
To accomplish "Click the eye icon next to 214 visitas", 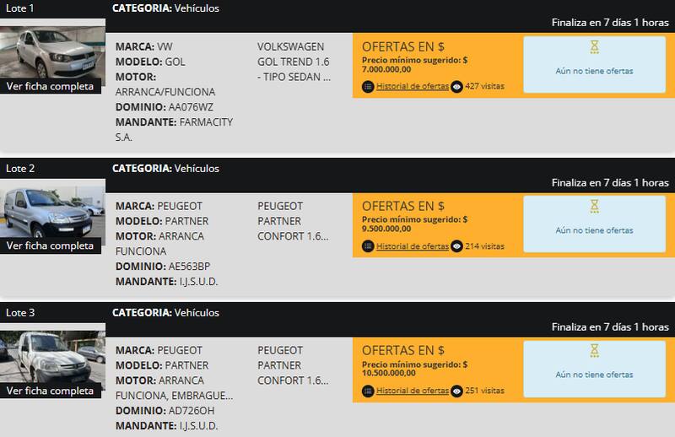I will 457,246.
